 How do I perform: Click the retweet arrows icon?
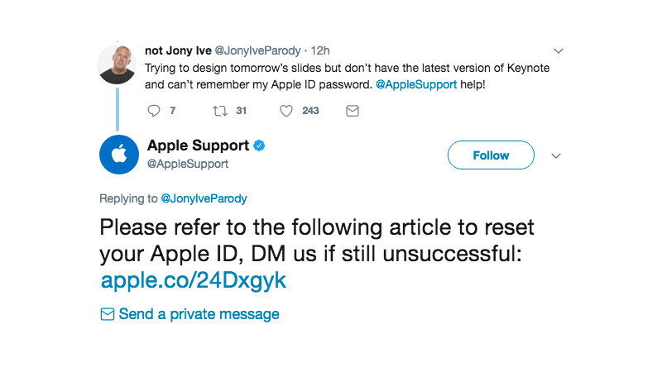[x=221, y=111]
